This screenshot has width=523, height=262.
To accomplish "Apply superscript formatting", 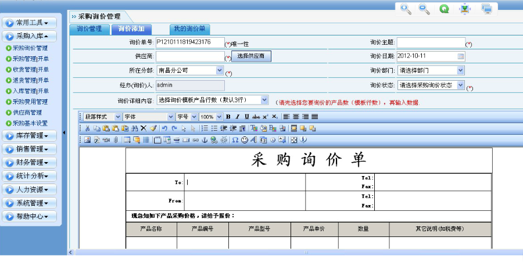I will point(265,117).
